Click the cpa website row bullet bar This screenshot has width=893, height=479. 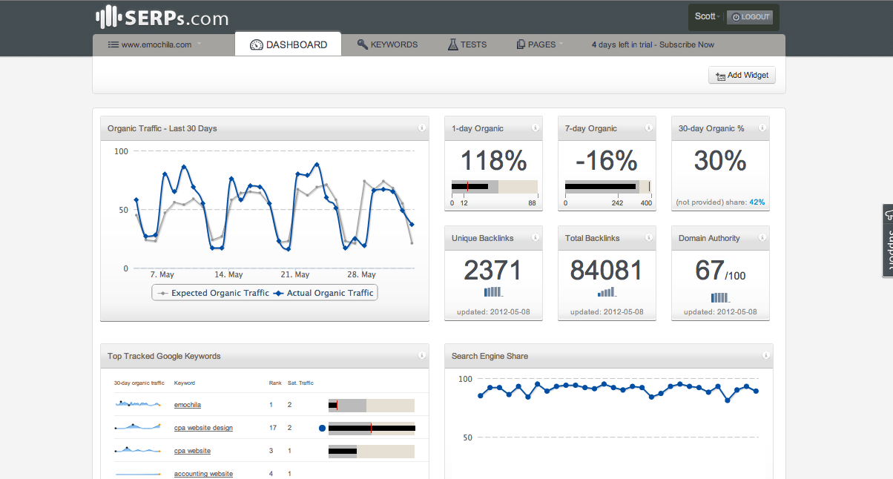point(372,451)
